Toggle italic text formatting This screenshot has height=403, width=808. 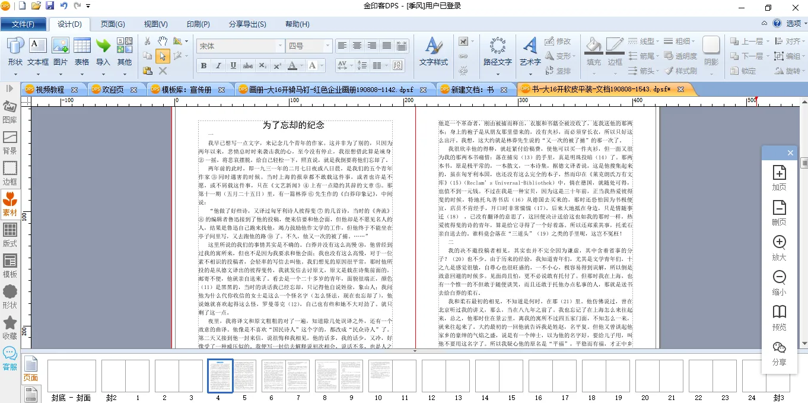point(218,65)
